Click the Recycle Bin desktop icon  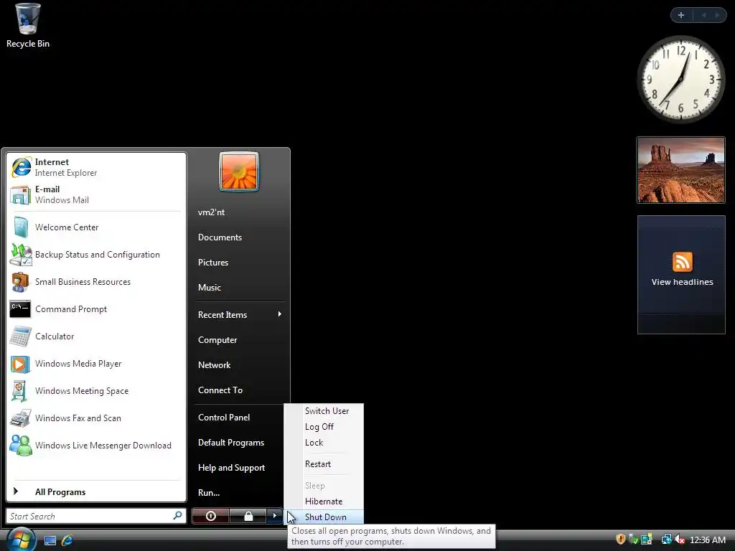28,25
